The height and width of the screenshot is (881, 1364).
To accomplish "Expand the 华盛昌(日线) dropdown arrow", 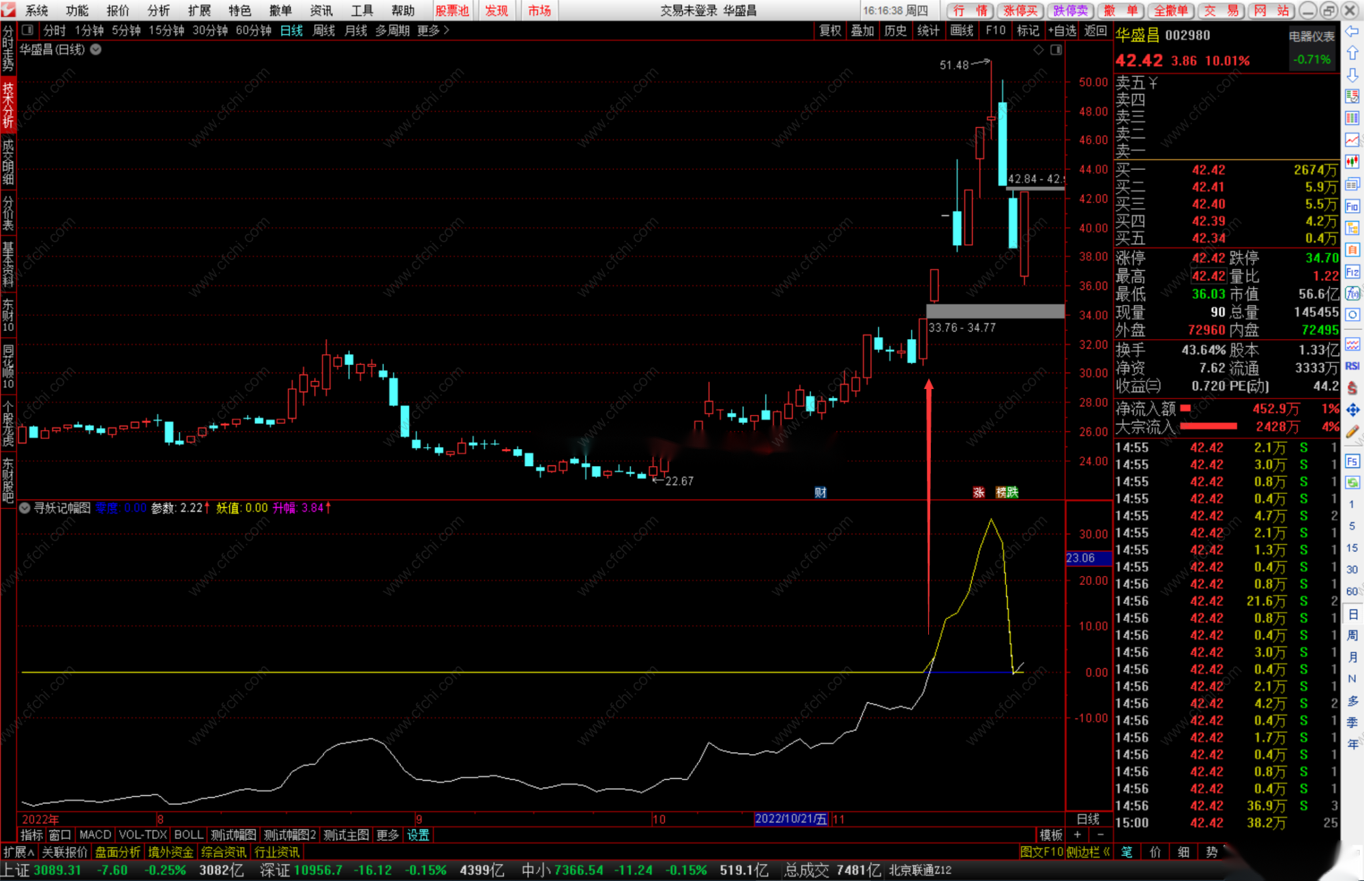I will 96,49.
